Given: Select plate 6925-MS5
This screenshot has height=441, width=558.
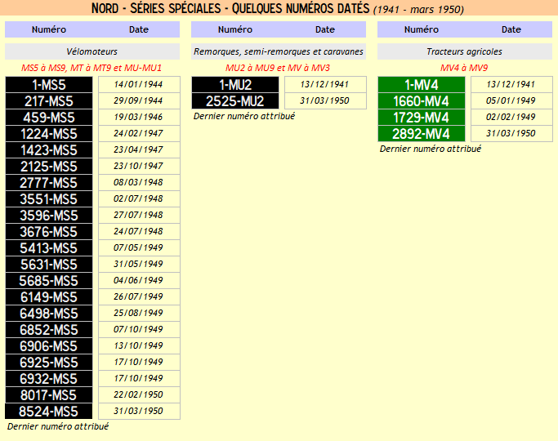Looking at the screenshot, I should pos(49,363).
